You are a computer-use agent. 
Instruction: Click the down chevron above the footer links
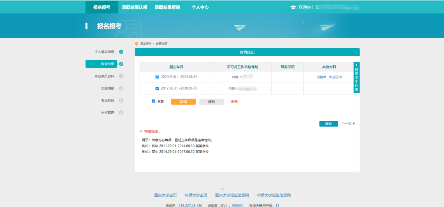point(222,189)
